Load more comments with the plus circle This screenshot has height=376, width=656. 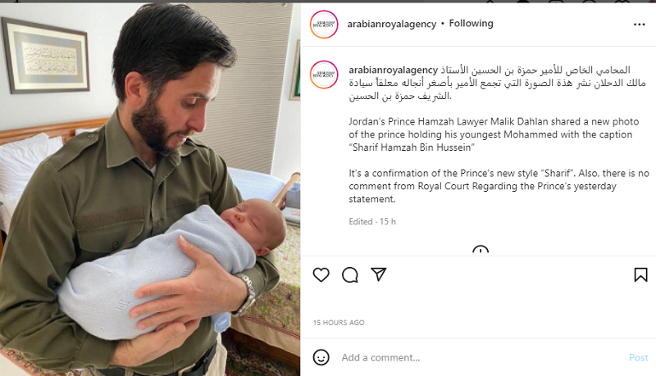point(481,250)
